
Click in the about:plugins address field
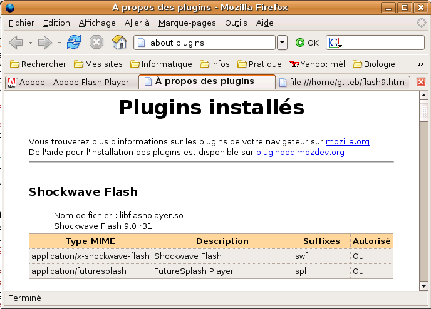(x=204, y=43)
